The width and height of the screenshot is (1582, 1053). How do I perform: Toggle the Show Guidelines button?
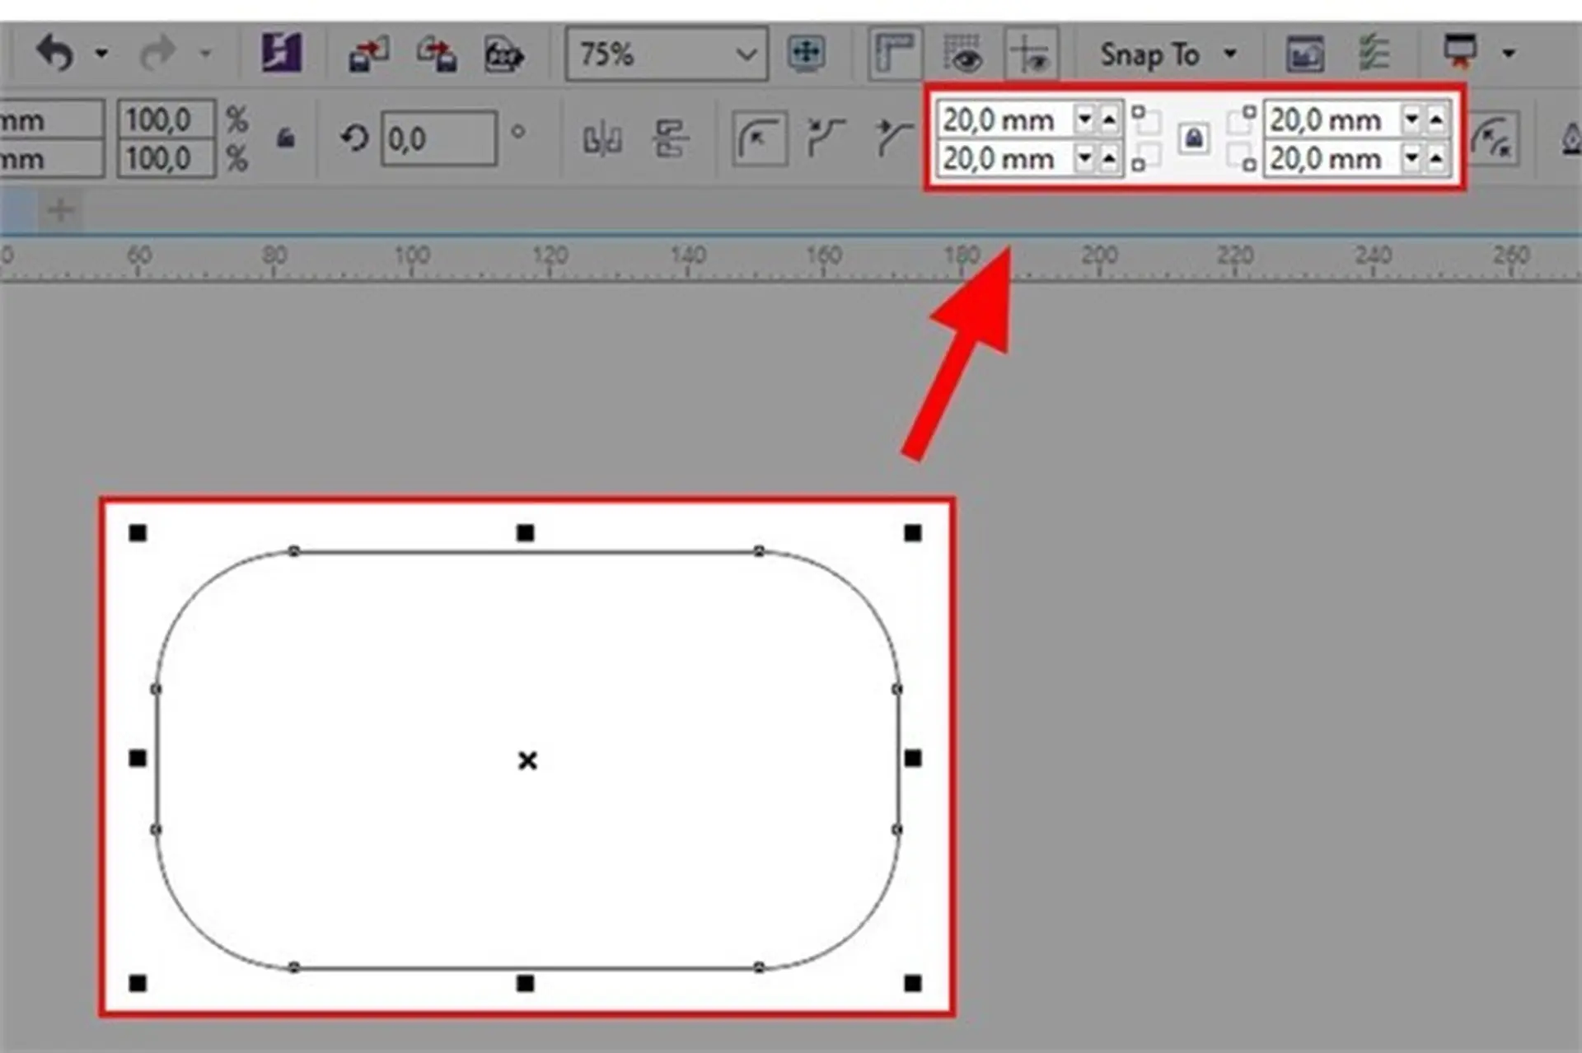[x=1031, y=54]
